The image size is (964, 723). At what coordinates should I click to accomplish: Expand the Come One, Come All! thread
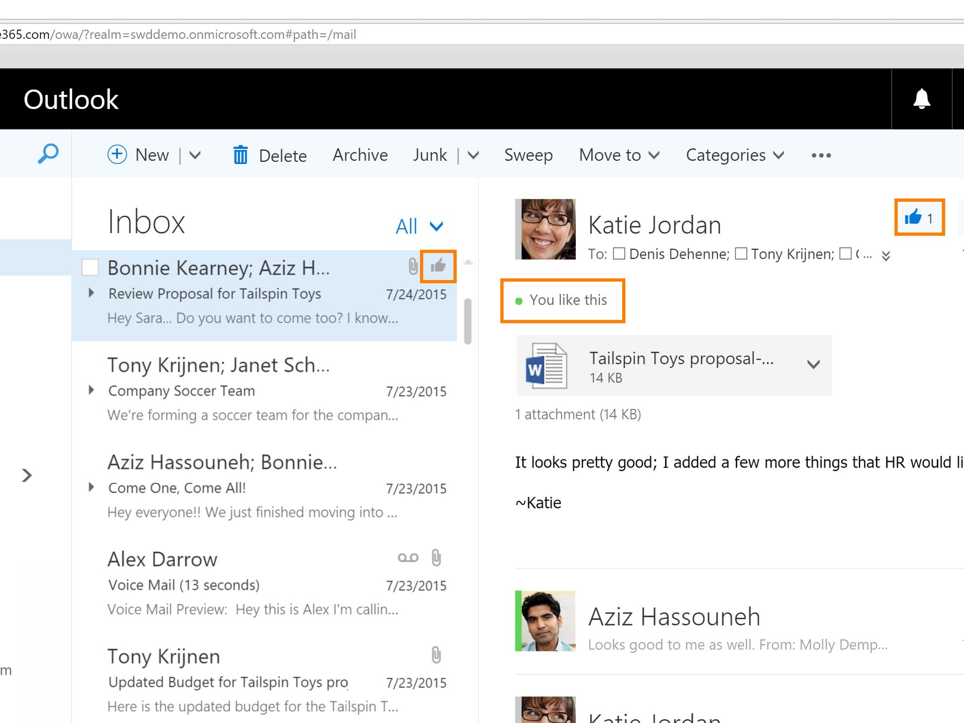(x=91, y=487)
